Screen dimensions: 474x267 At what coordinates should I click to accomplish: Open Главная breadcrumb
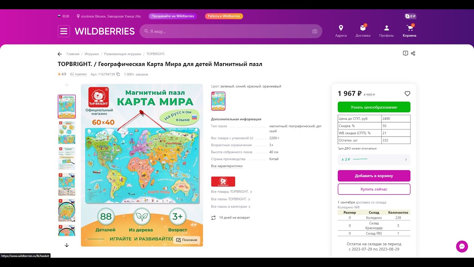[x=73, y=54]
